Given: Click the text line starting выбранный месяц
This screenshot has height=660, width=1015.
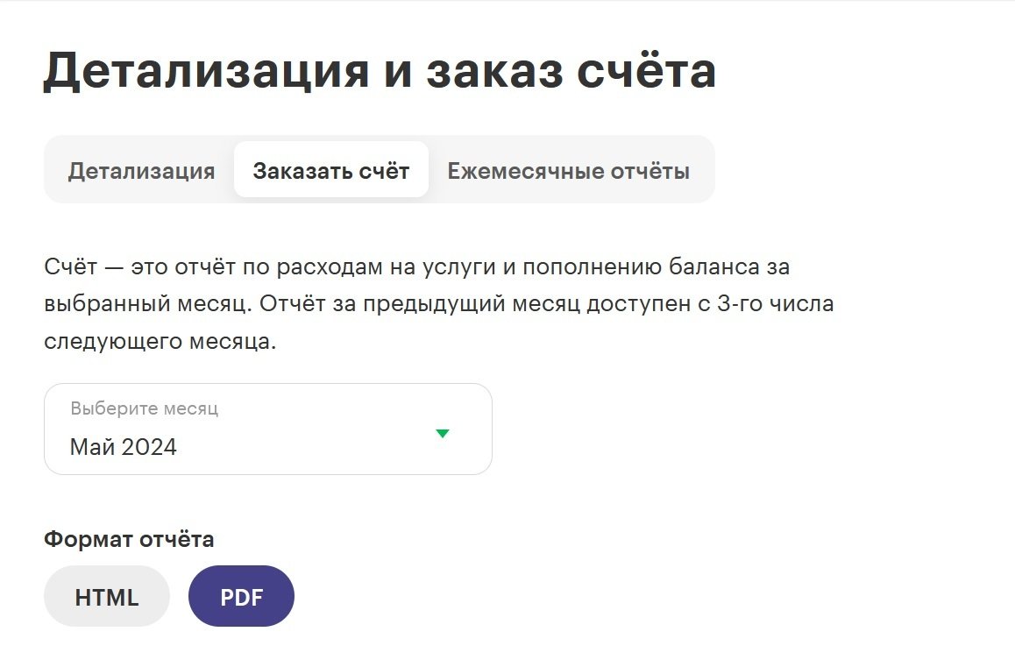Looking at the screenshot, I should coord(438,303).
